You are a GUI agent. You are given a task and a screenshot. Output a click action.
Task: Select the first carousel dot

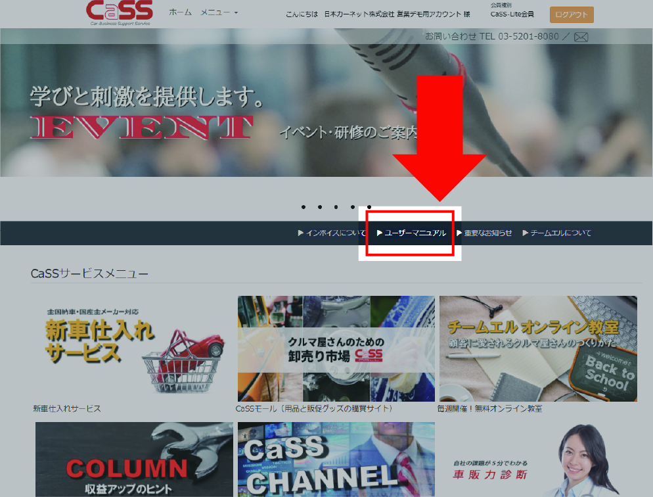pos(304,207)
